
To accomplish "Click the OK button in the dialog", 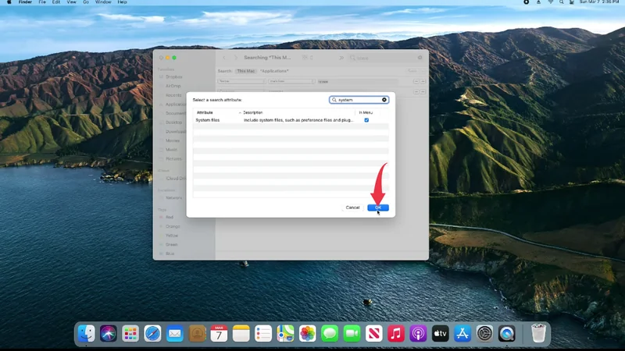I will coord(377,207).
